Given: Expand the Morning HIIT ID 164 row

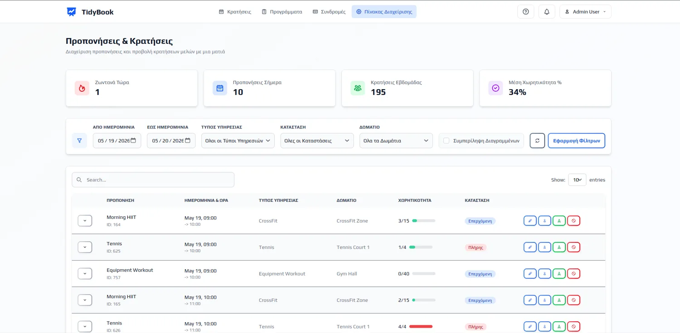Looking at the screenshot, I should [85, 221].
